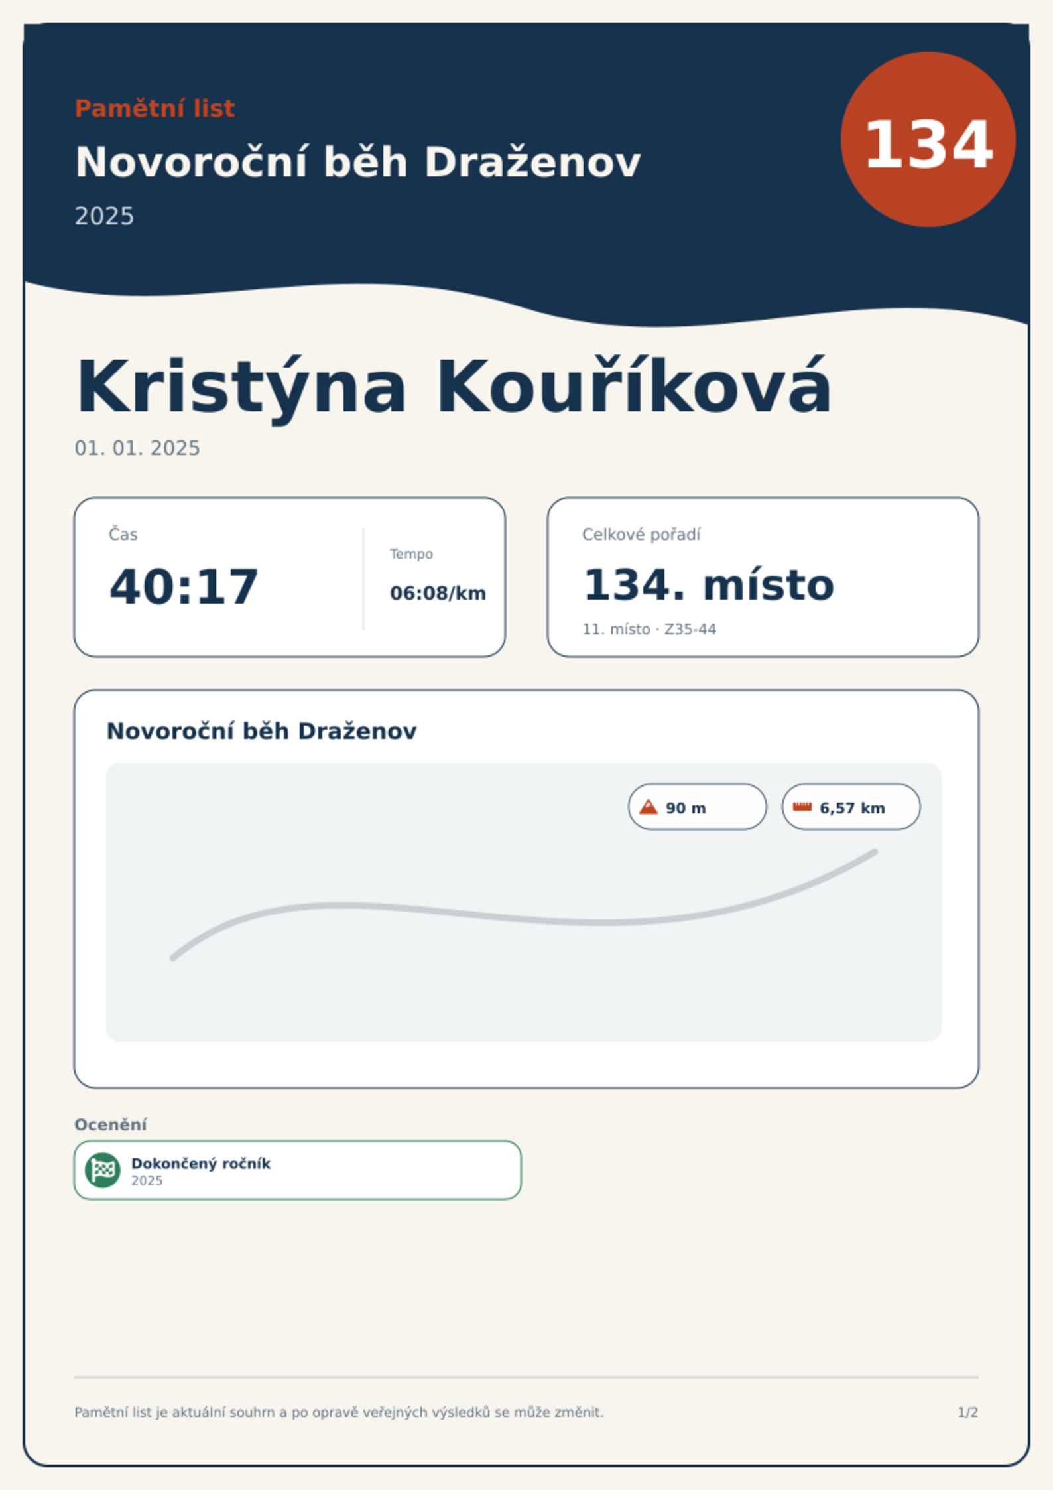Click the 11. místo · Z35-44 category text
This screenshot has height=1490, width=1053.
point(649,629)
